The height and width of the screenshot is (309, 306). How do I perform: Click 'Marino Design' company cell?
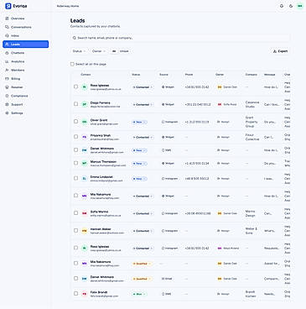point(251,213)
